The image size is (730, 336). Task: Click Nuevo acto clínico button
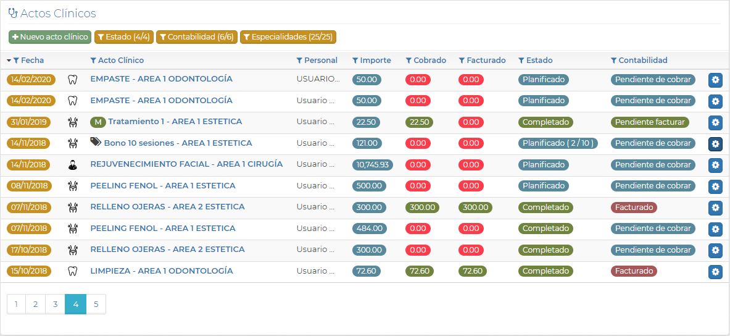pyautogui.click(x=50, y=37)
